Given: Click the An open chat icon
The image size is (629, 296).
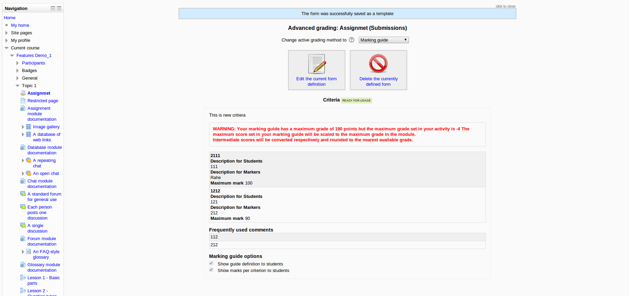Looking at the screenshot, I should coord(28,173).
